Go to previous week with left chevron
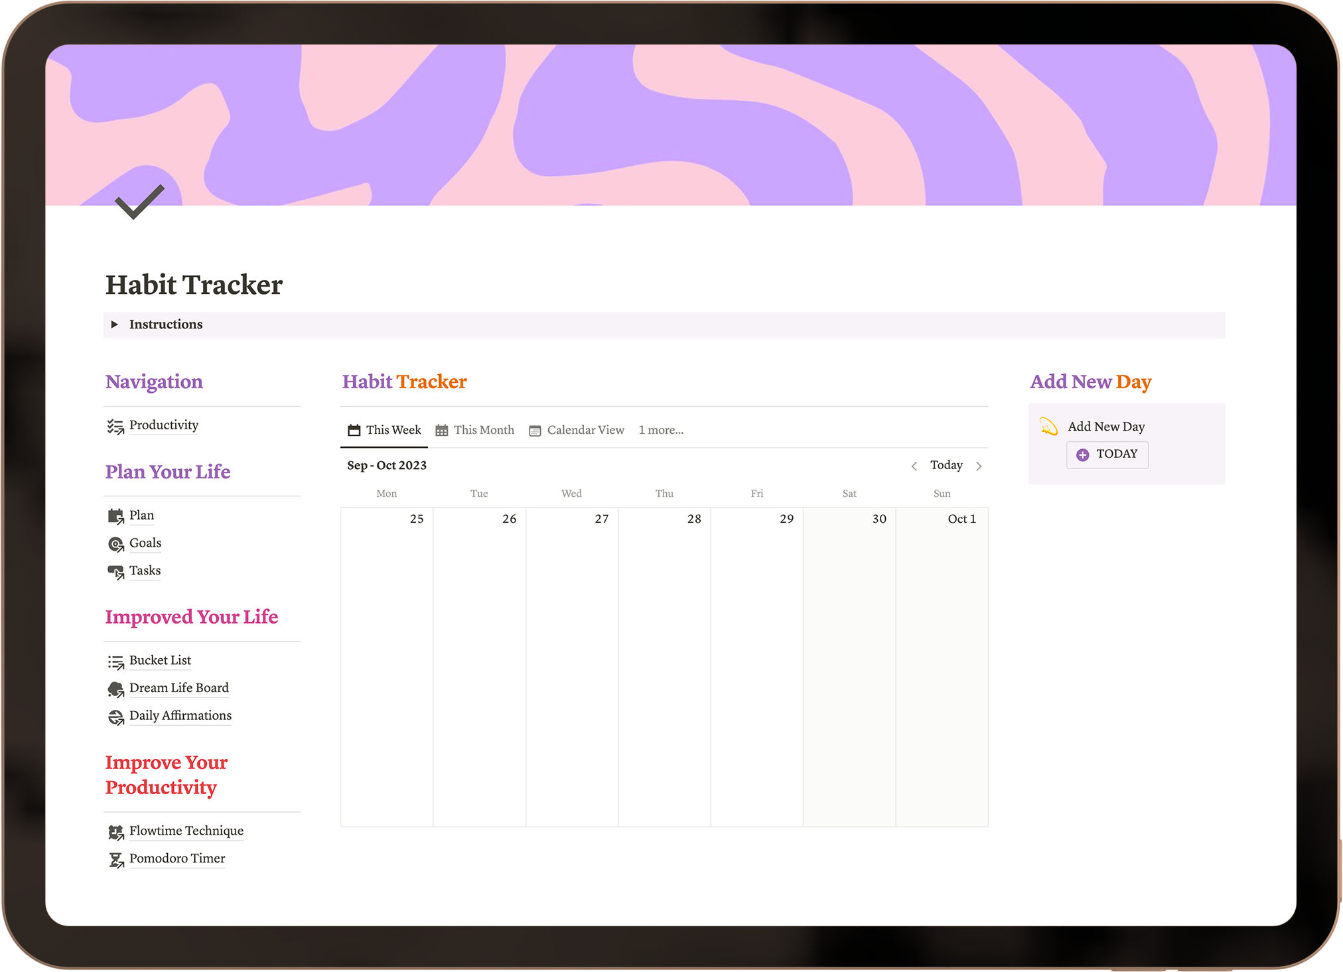The width and height of the screenshot is (1343, 972). [x=914, y=466]
